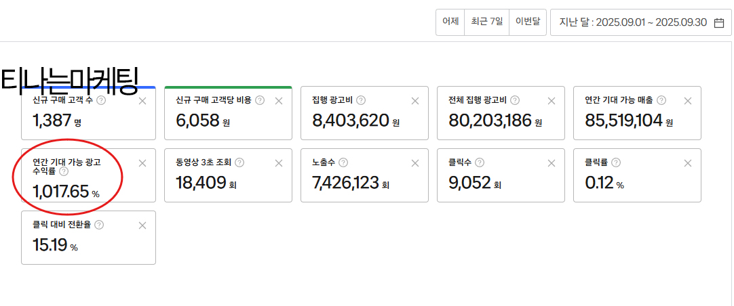Click help icon beside 집행 광고비

point(361,100)
